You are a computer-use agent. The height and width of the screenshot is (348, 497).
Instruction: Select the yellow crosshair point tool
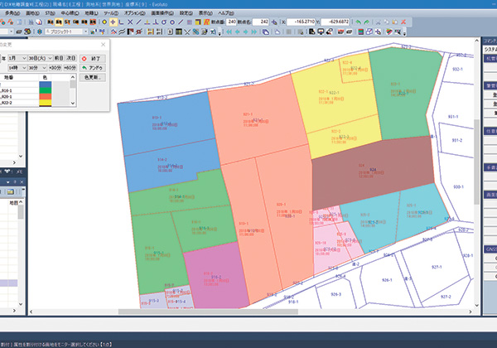point(113,22)
